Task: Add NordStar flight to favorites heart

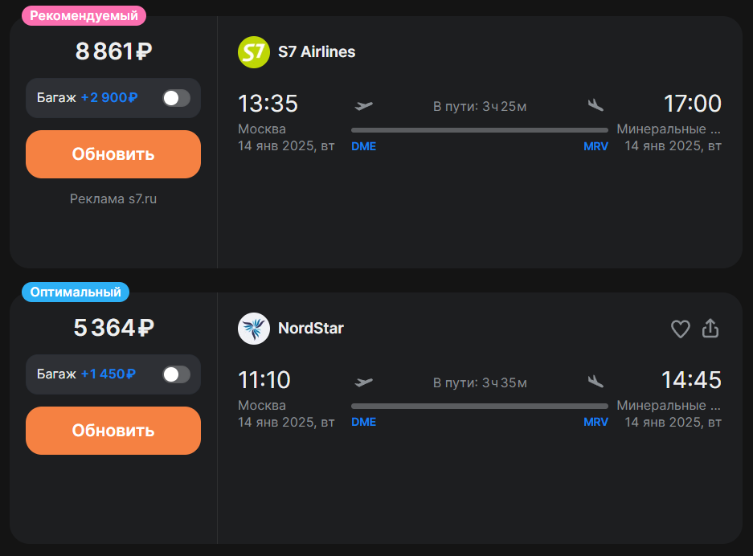Action: click(680, 329)
